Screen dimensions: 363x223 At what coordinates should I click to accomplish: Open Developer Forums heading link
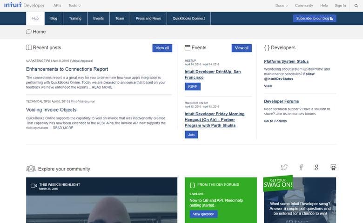click(x=281, y=101)
